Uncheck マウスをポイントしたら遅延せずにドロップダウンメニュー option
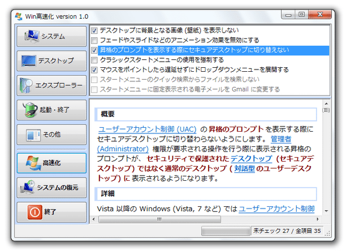The height and width of the screenshot is (252, 346). 94,70
